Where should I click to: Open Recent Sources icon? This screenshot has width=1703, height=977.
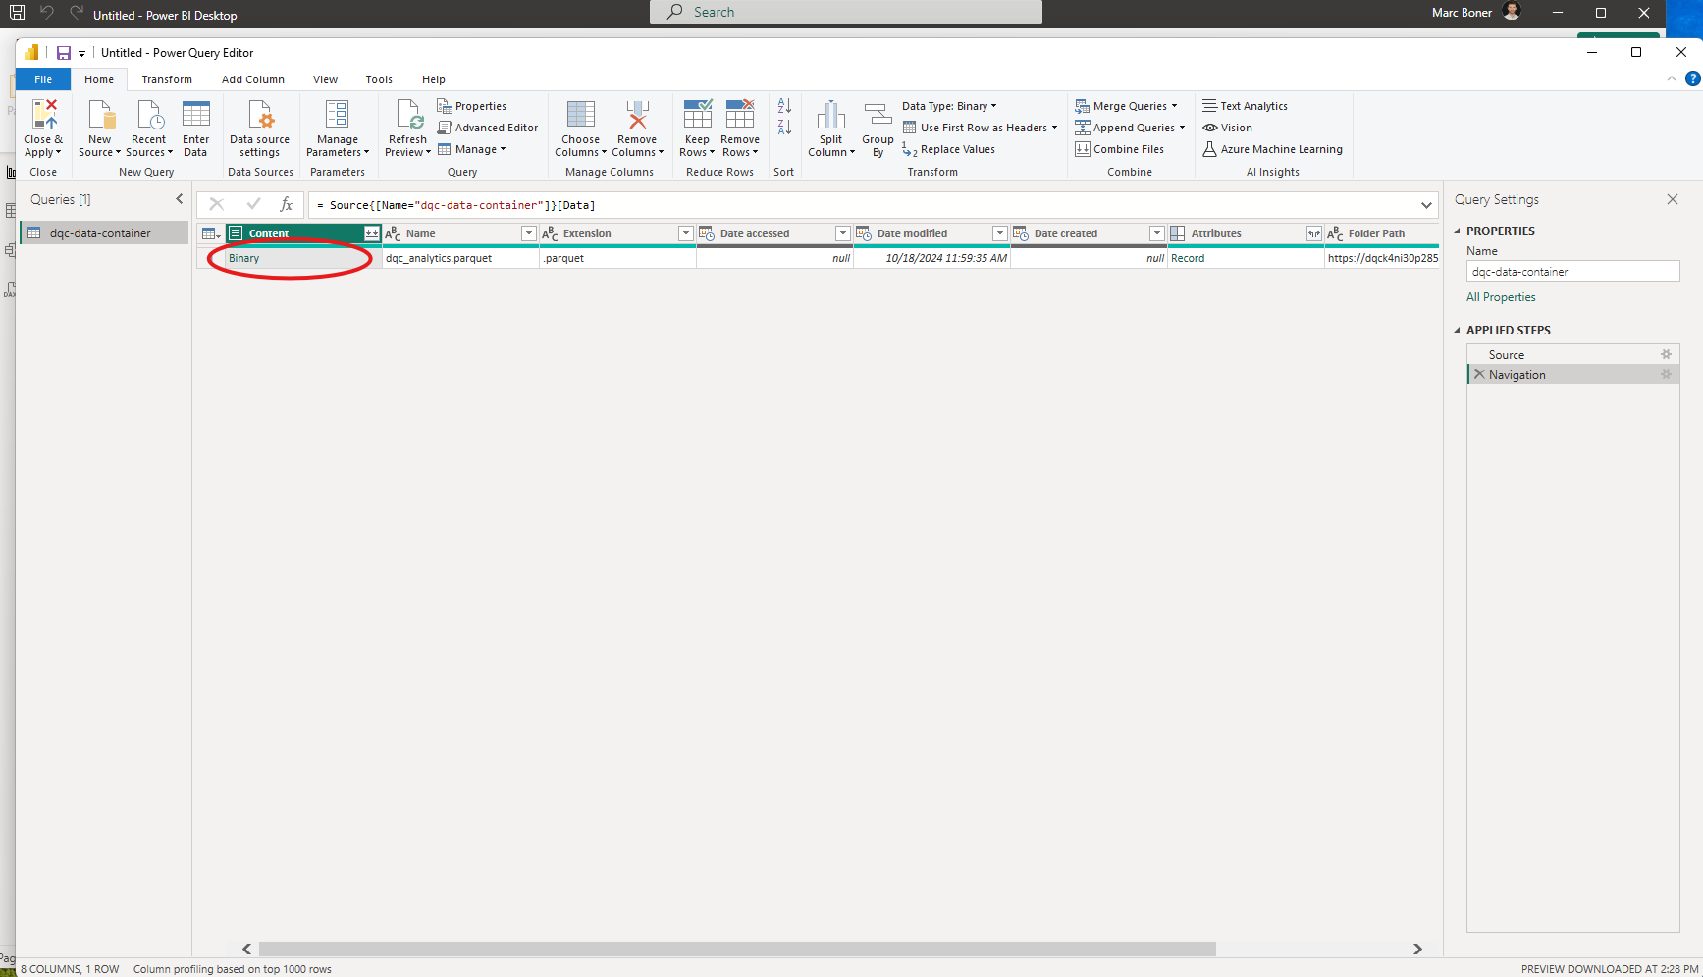click(150, 115)
